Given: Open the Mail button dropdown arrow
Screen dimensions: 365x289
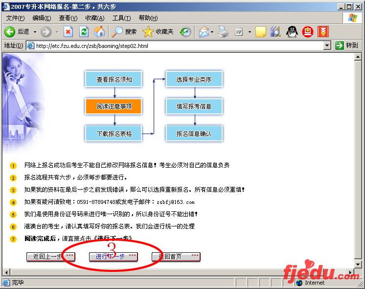Looking at the screenshot, I should click(212, 32).
